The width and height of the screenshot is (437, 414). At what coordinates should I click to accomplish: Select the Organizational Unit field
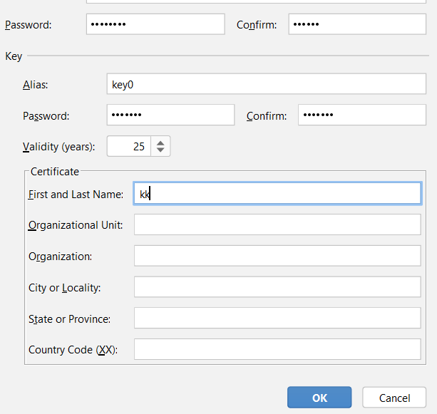[277, 224]
